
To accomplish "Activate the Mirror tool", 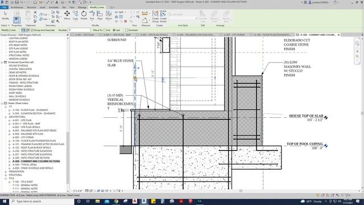I will pyautogui.click(x=109, y=15).
